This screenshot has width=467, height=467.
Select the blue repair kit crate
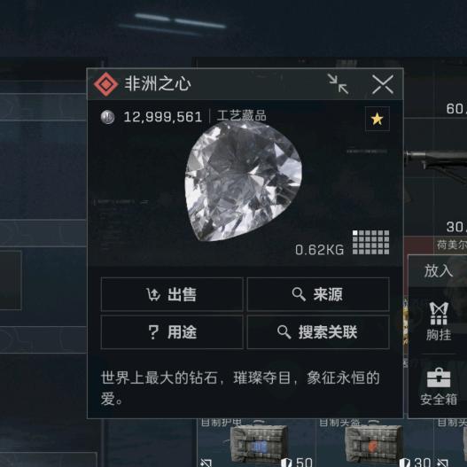pos(259,443)
